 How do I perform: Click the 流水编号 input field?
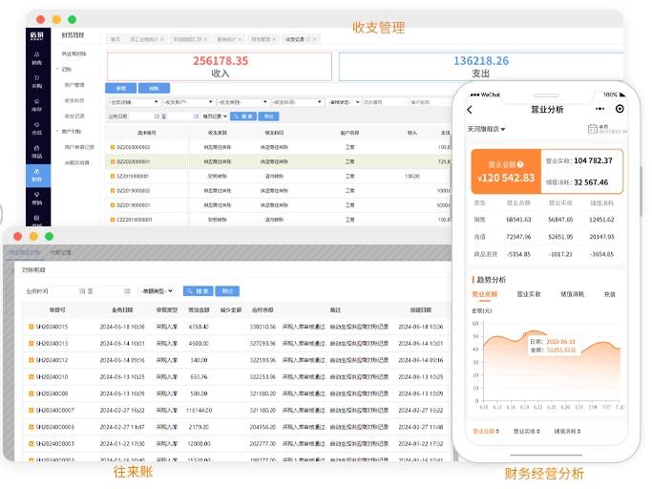coord(385,102)
